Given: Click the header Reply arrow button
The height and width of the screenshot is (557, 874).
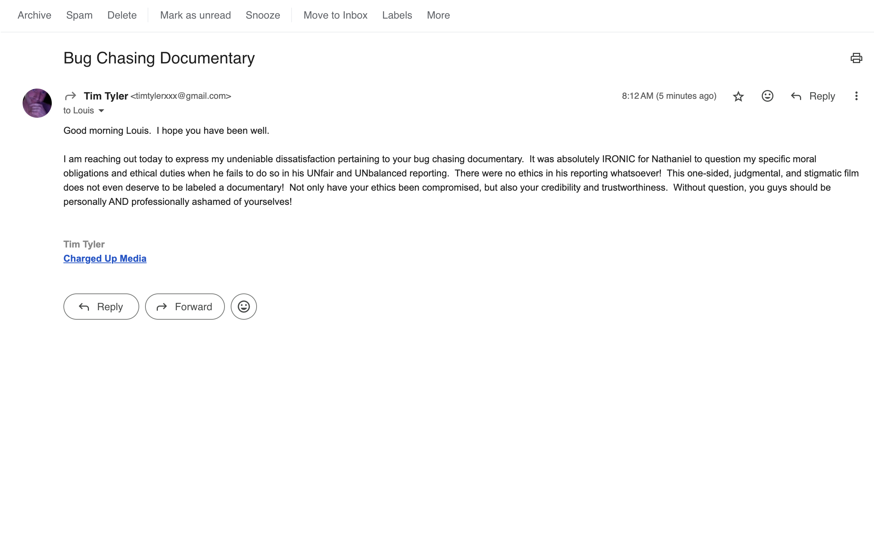Looking at the screenshot, I should pos(813,96).
